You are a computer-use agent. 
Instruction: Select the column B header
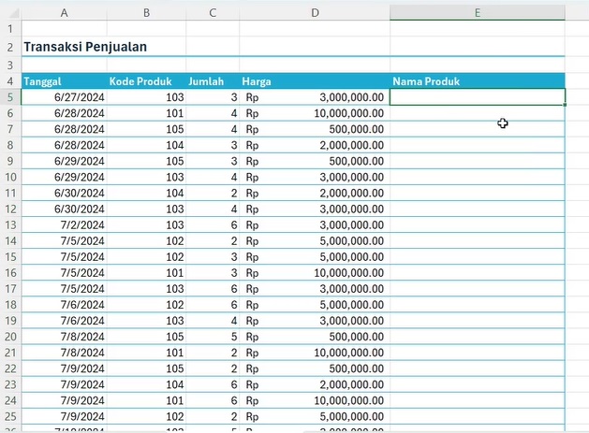146,13
